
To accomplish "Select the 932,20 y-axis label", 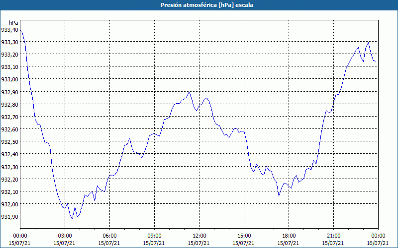I will 9,179.
